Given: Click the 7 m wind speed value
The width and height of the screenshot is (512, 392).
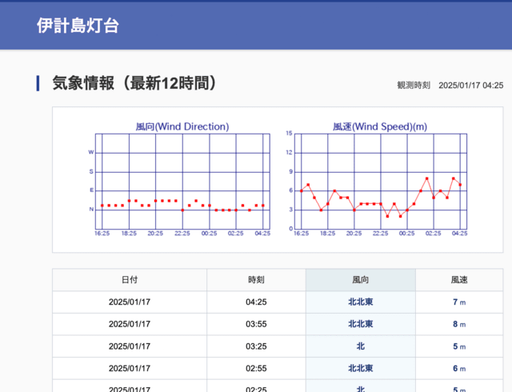Looking at the screenshot, I should [459, 302].
